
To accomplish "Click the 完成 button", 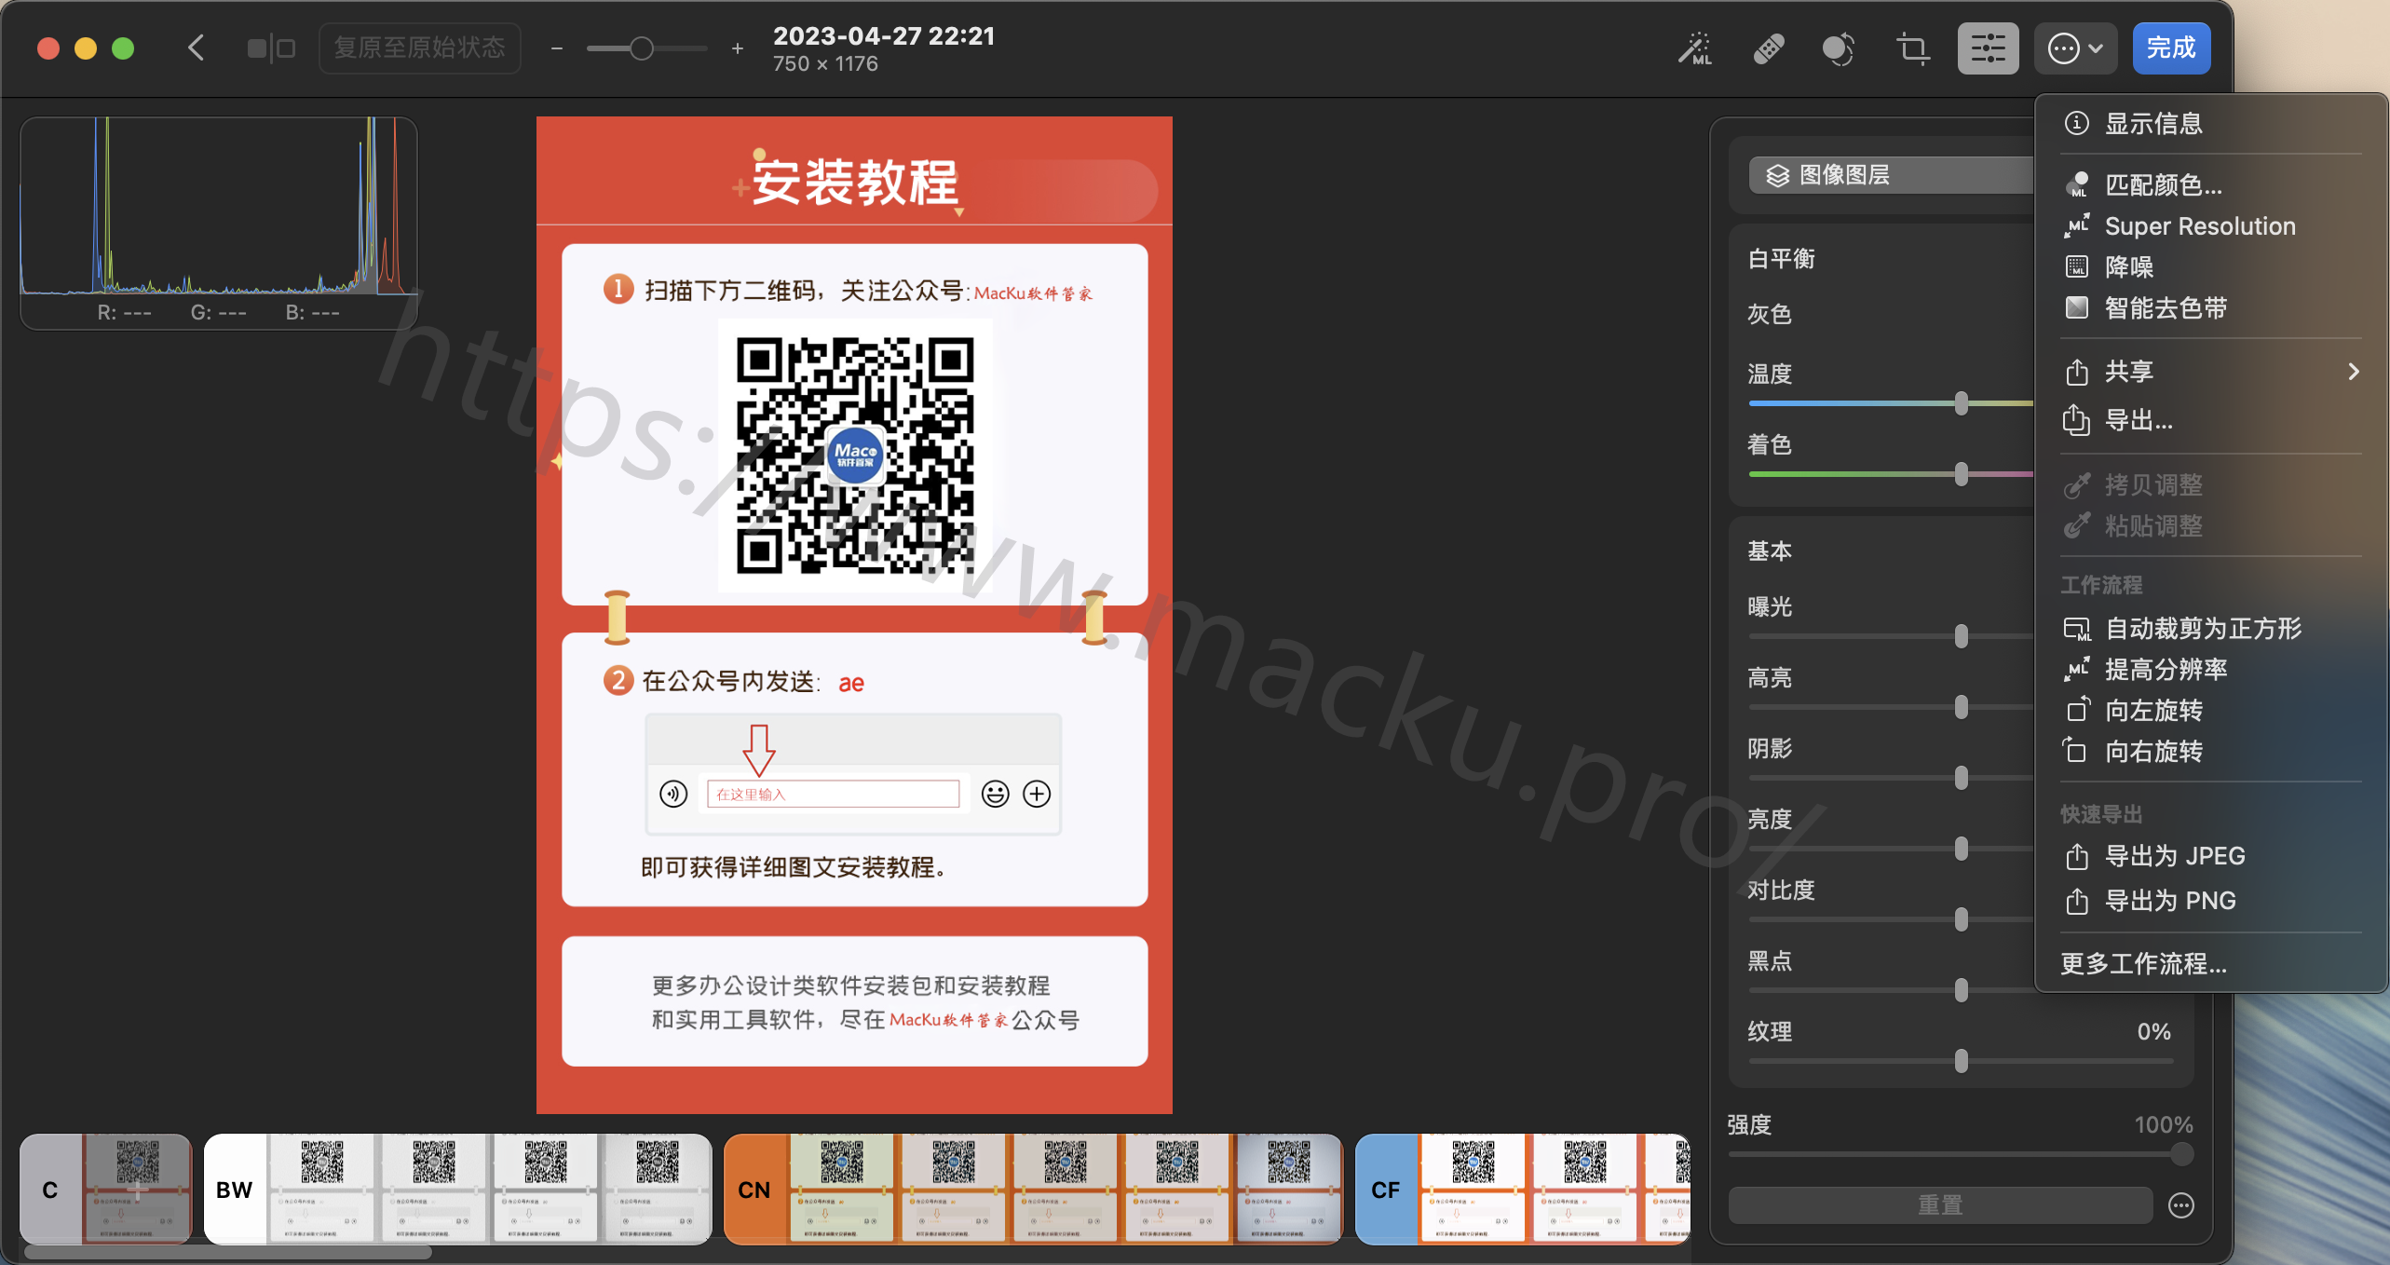I will [2171, 48].
